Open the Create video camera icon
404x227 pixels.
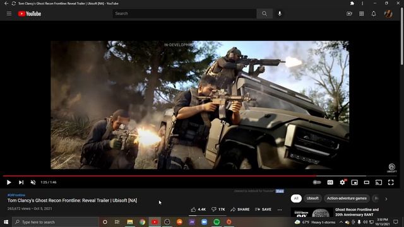(349, 14)
